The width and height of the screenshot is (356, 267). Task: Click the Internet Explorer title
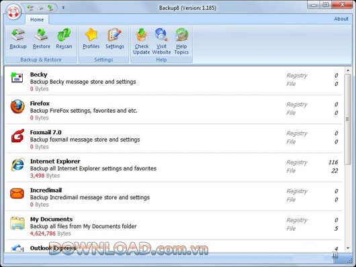(x=55, y=161)
